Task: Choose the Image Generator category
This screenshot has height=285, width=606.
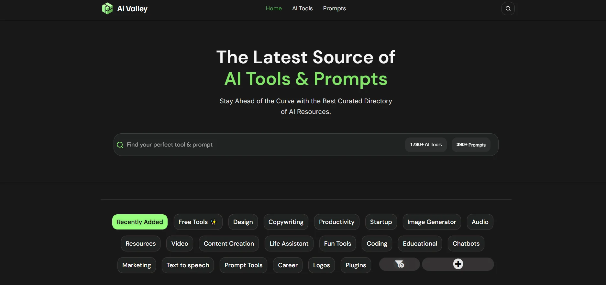Action: point(432,222)
